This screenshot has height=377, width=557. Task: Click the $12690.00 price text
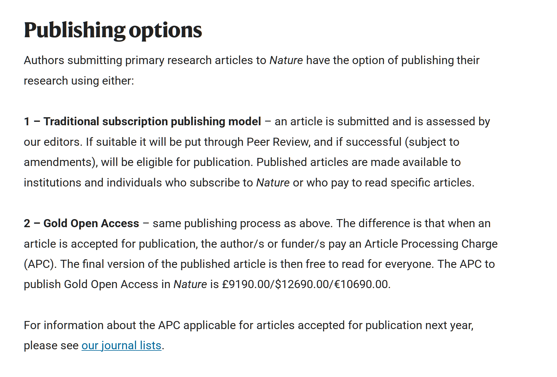click(x=302, y=284)
